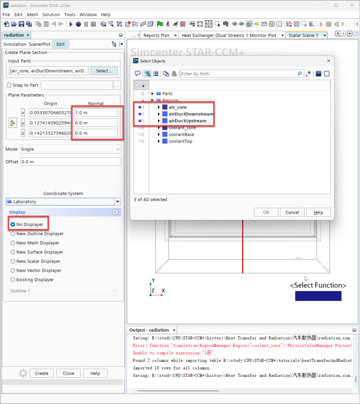360x404 pixels.
Task: Switch to Heat Exchanger Monitor Plot tab
Action: pos(229,35)
